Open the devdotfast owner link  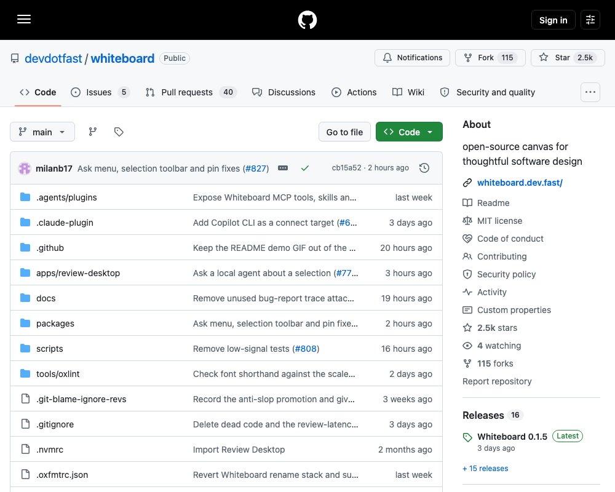54,58
